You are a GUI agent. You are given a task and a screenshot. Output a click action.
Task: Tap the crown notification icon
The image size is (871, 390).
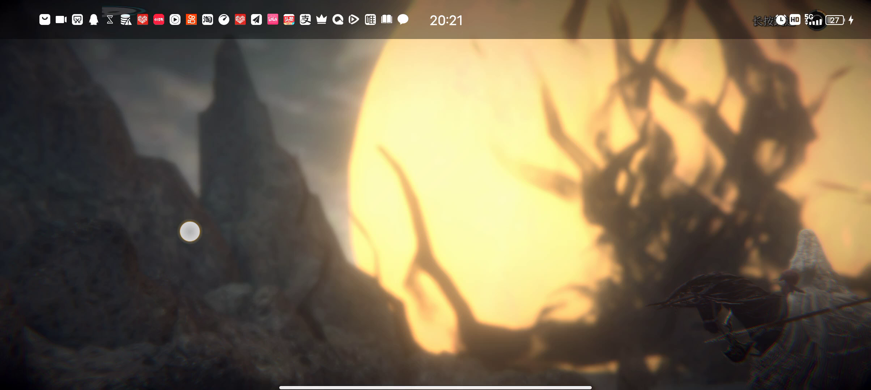pyautogui.click(x=322, y=20)
